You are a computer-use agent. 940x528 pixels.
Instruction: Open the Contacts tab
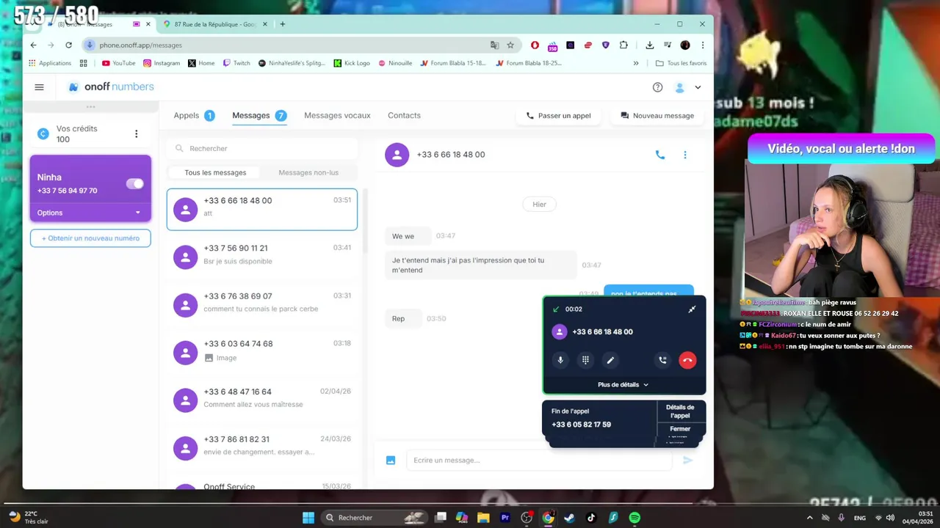click(x=404, y=115)
